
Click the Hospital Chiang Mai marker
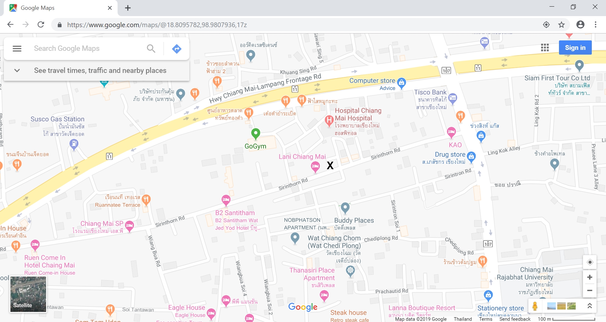click(x=329, y=120)
